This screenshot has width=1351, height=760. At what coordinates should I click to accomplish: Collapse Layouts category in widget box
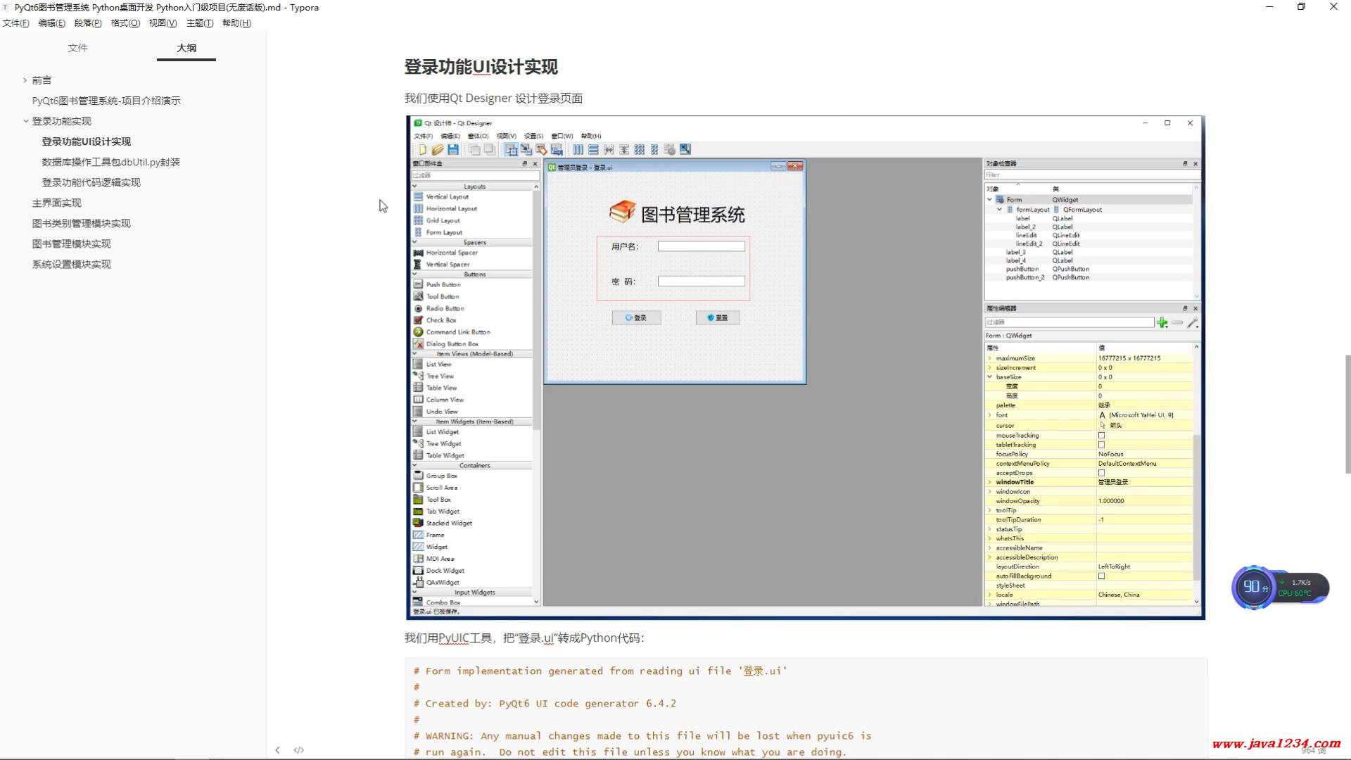point(414,186)
